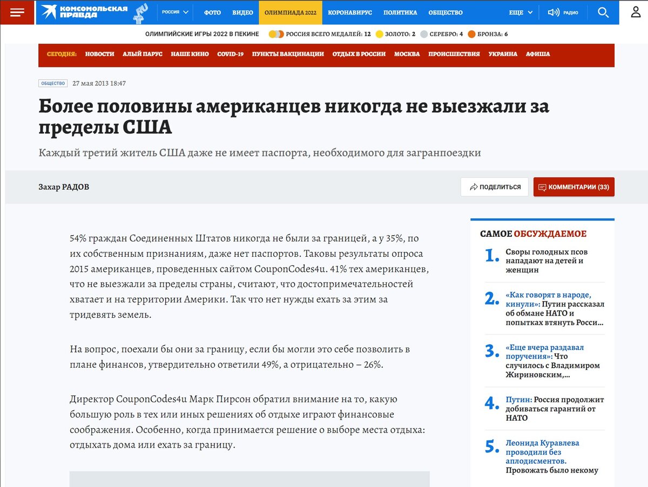The height and width of the screenshot is (487, 648).
Task: Open the user profile icon
Action: 636,12
